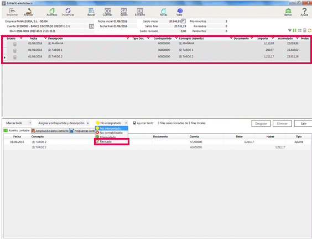Click the Notas column header
The width and height of the screenshot is (312, 239).
[305, 38]
